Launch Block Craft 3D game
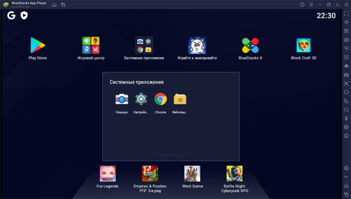This screenshot has width=351, height=199. (x=304, y=45)
